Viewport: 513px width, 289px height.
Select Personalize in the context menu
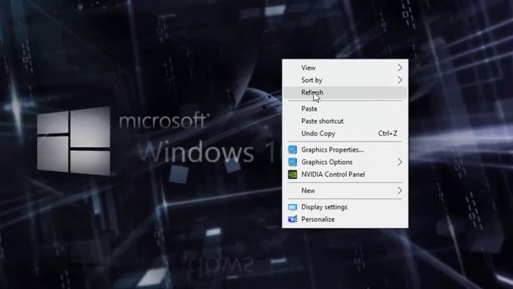[x=345, y=219]
